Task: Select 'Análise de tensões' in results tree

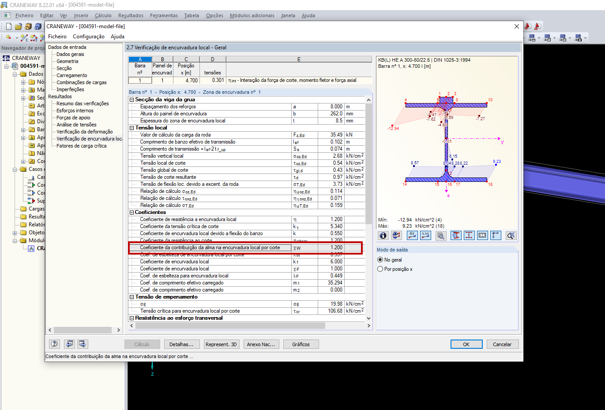Action: (76, 125)
